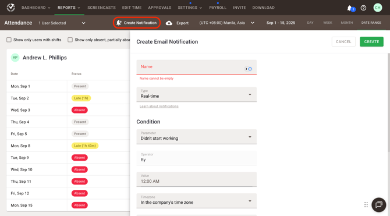Click the Date column header
The image size is (390, 216).
14,74
